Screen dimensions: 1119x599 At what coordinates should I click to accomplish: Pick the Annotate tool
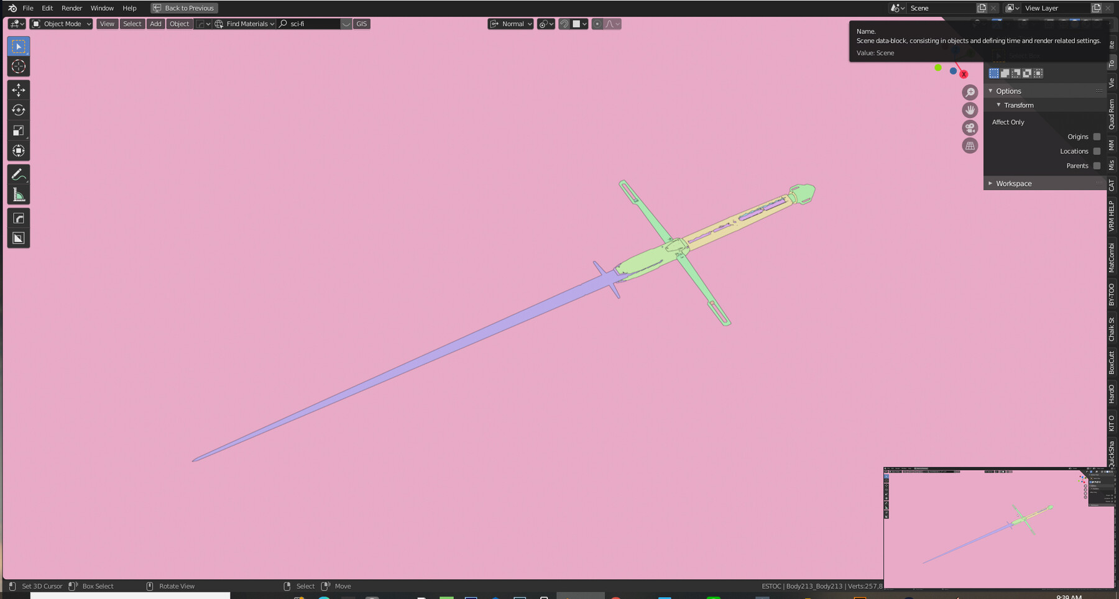19,175
